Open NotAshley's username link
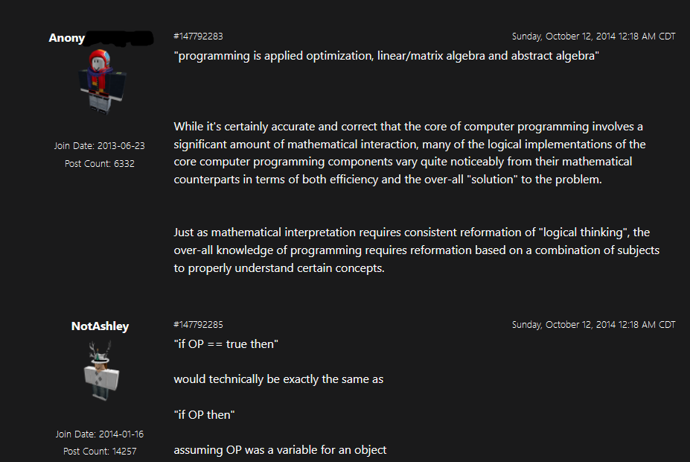This screenshot has width=690, height=462. [x=100, y=326]
